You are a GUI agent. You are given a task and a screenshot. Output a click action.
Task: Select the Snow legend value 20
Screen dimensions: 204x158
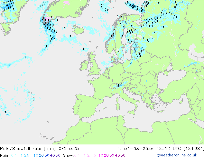(106, 155)
